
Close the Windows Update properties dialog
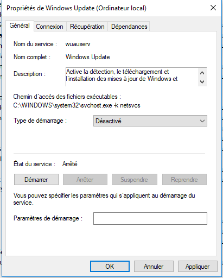[x=213, y=8]
